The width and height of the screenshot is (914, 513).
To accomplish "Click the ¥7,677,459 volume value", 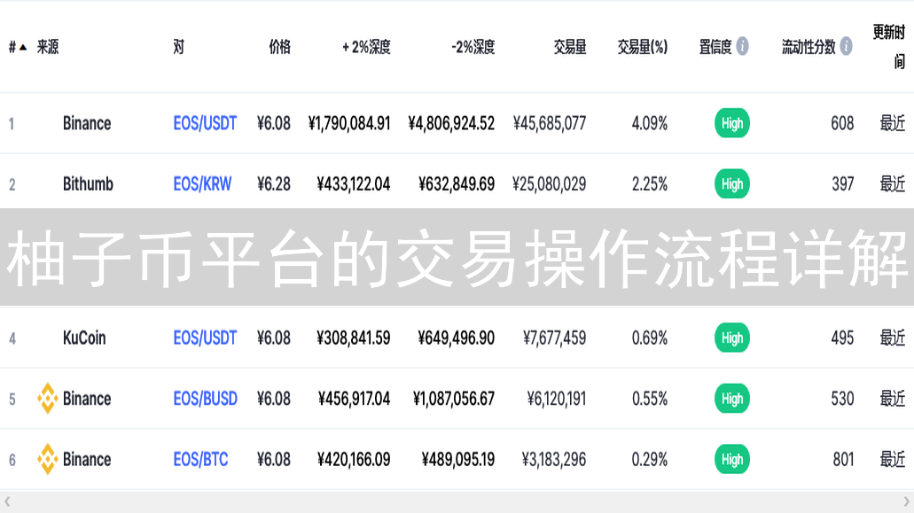I will [554, 338].
